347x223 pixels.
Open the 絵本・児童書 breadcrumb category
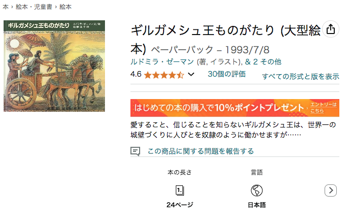[33, 7]
